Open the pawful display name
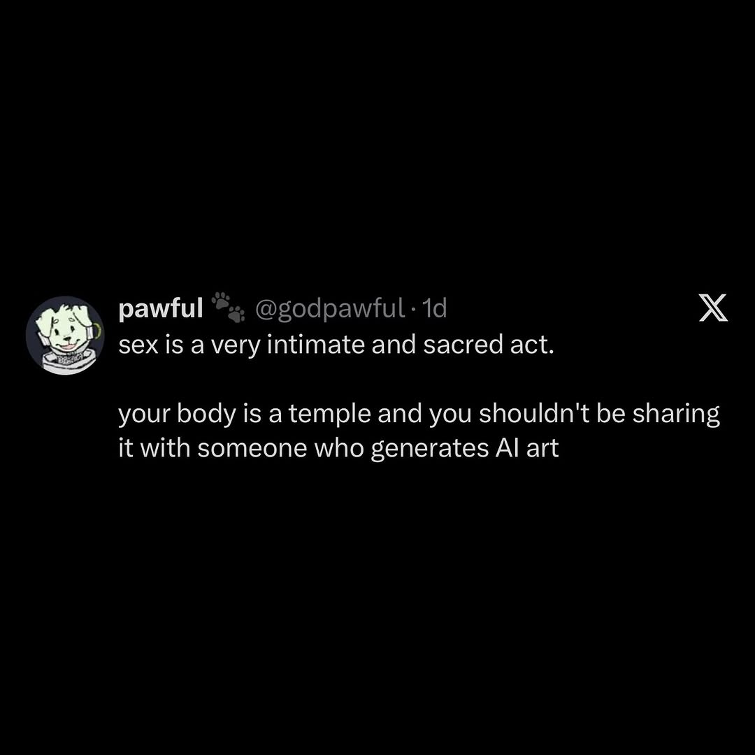 (x=161, y=308)
